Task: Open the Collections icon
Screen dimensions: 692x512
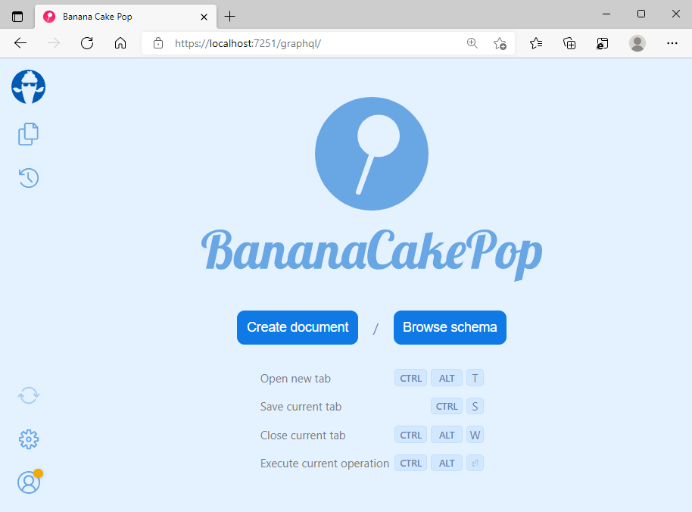Action: click(569, 43)
